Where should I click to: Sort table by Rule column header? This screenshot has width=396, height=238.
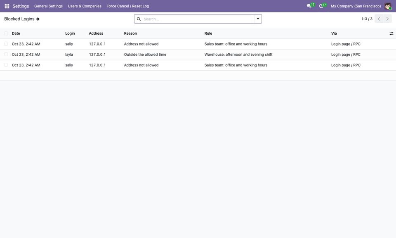point(208,33)
